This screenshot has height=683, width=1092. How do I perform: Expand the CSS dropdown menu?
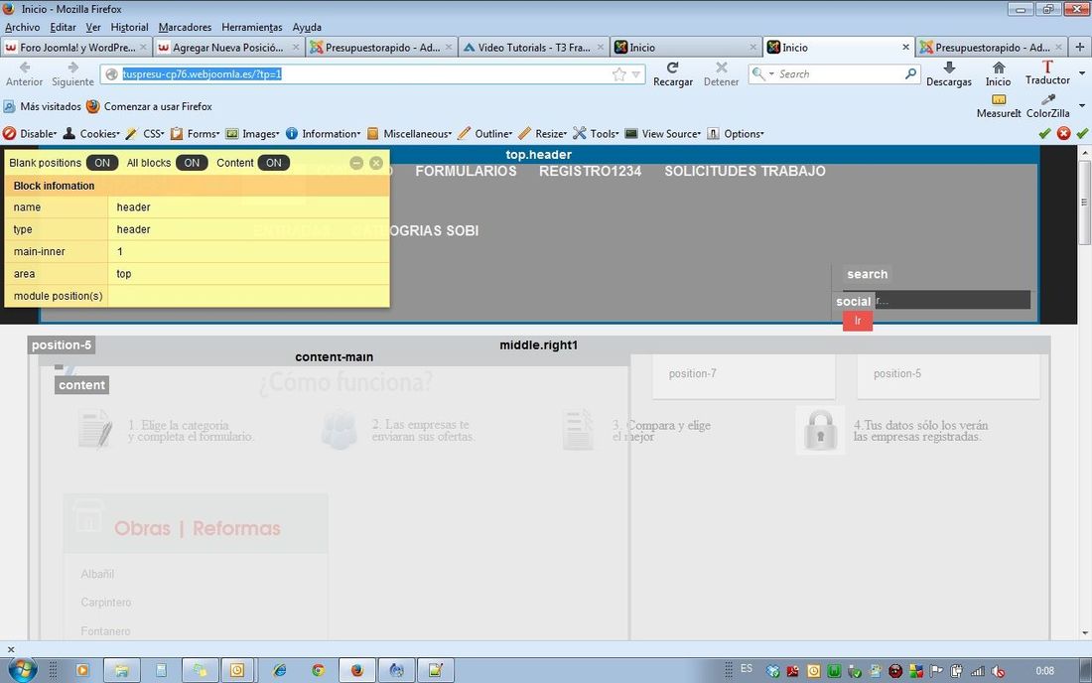point(146,134)
